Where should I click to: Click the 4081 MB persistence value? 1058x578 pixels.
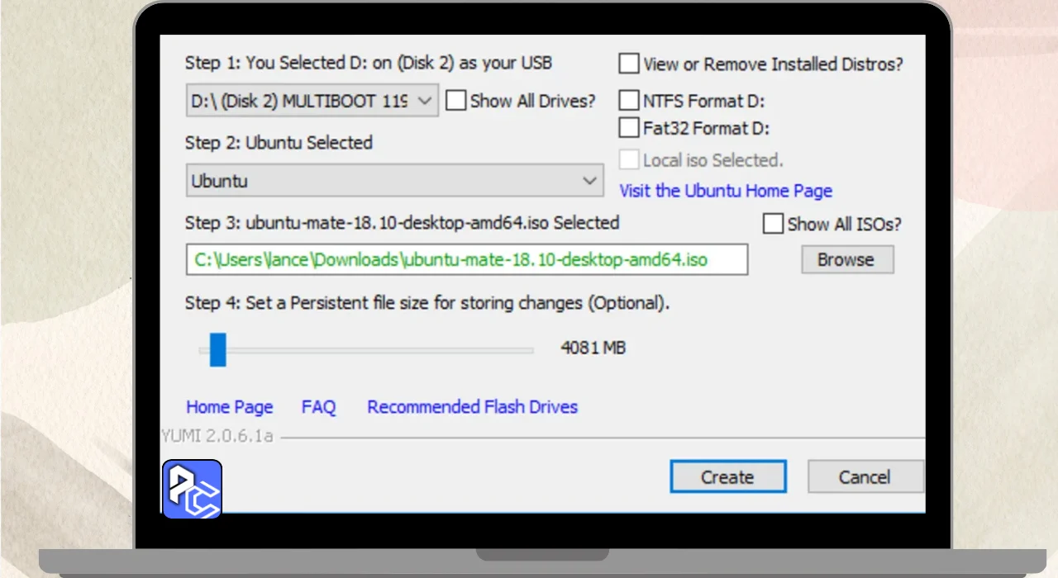(593, 348)
